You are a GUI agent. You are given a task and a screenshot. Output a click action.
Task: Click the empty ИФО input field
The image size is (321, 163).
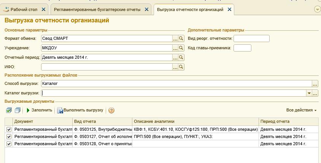(106, 67)
